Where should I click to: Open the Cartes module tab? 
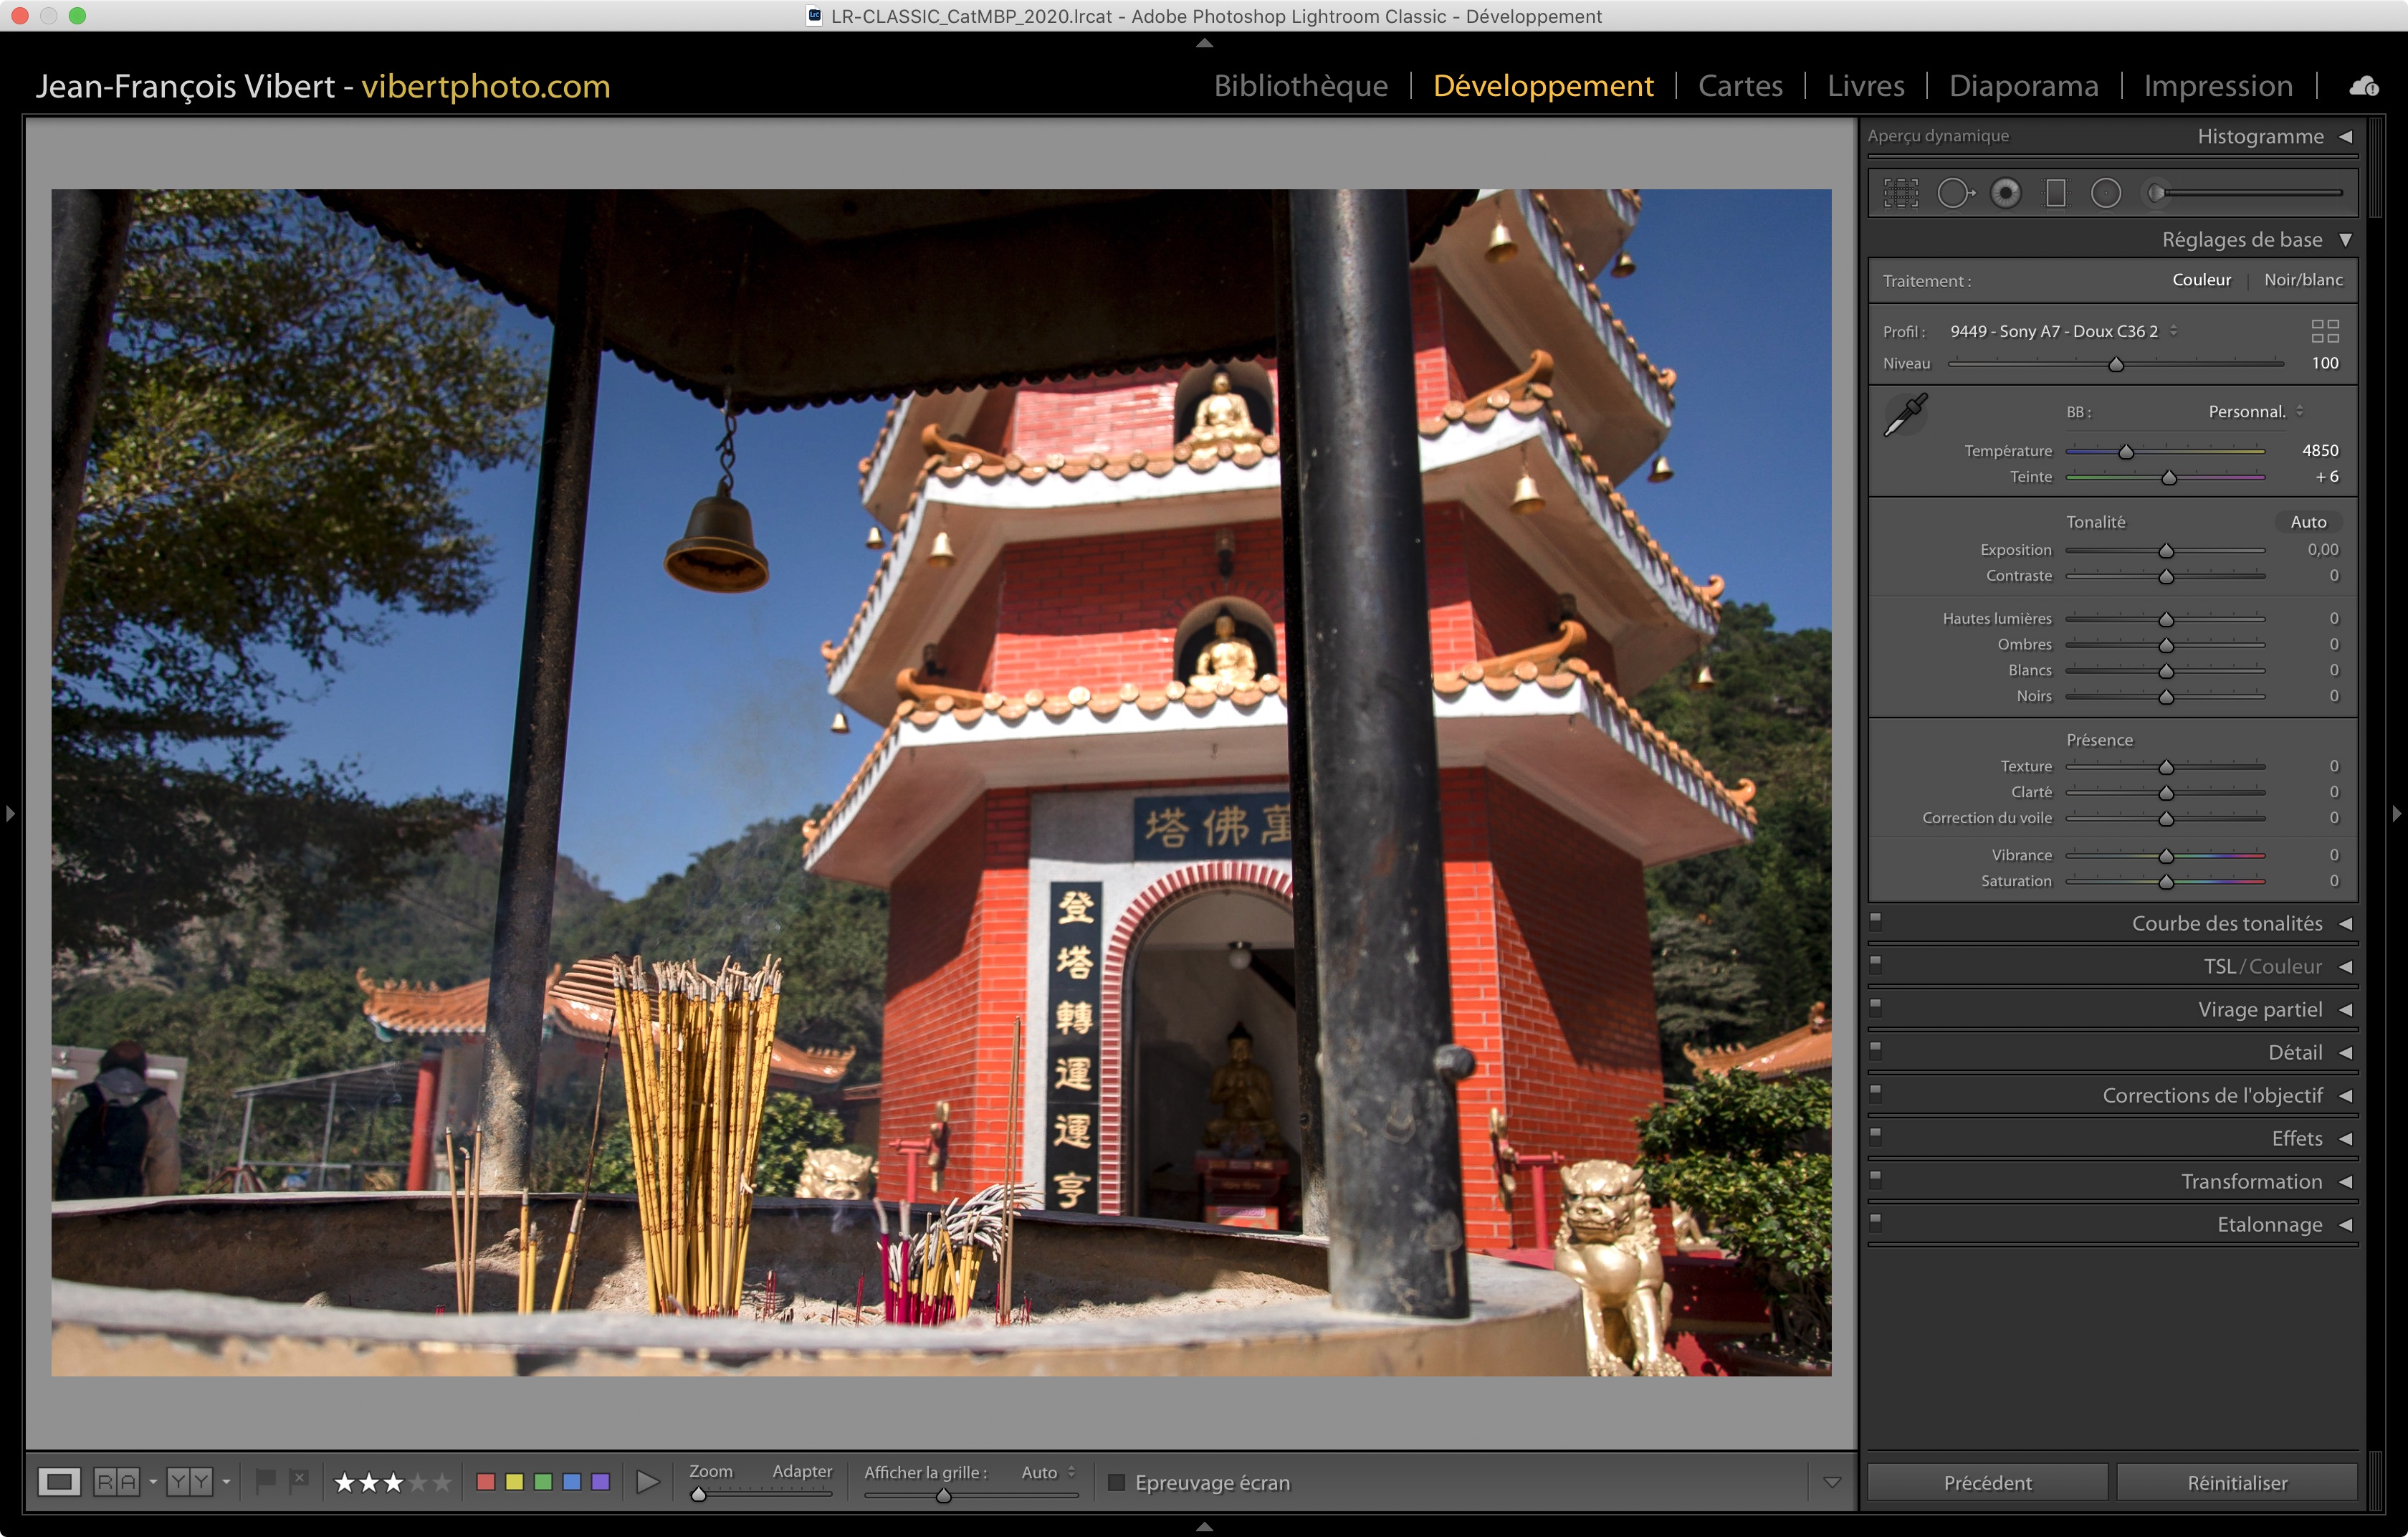pos(1740,86)
